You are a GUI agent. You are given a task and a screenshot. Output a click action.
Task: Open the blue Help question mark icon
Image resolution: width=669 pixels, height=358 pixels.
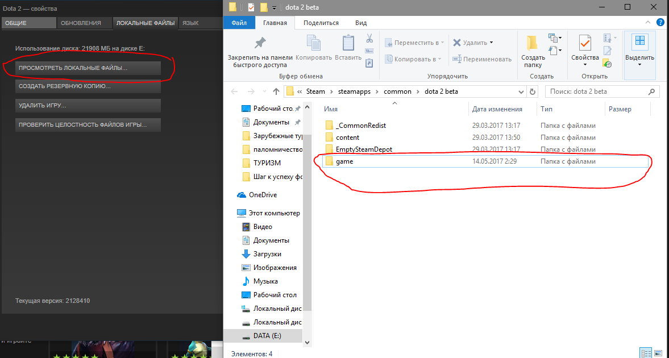tap(660, 23)
